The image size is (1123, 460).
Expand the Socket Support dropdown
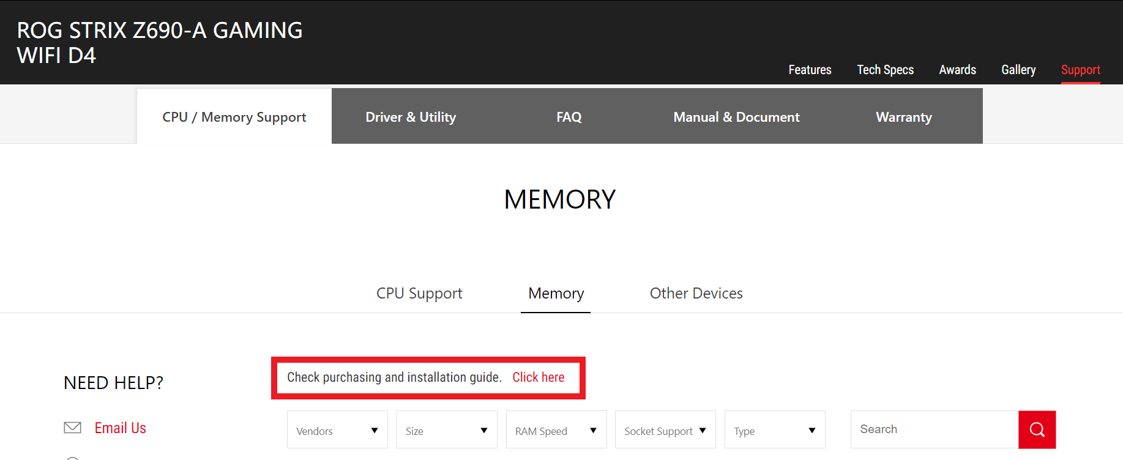(665, 429)
